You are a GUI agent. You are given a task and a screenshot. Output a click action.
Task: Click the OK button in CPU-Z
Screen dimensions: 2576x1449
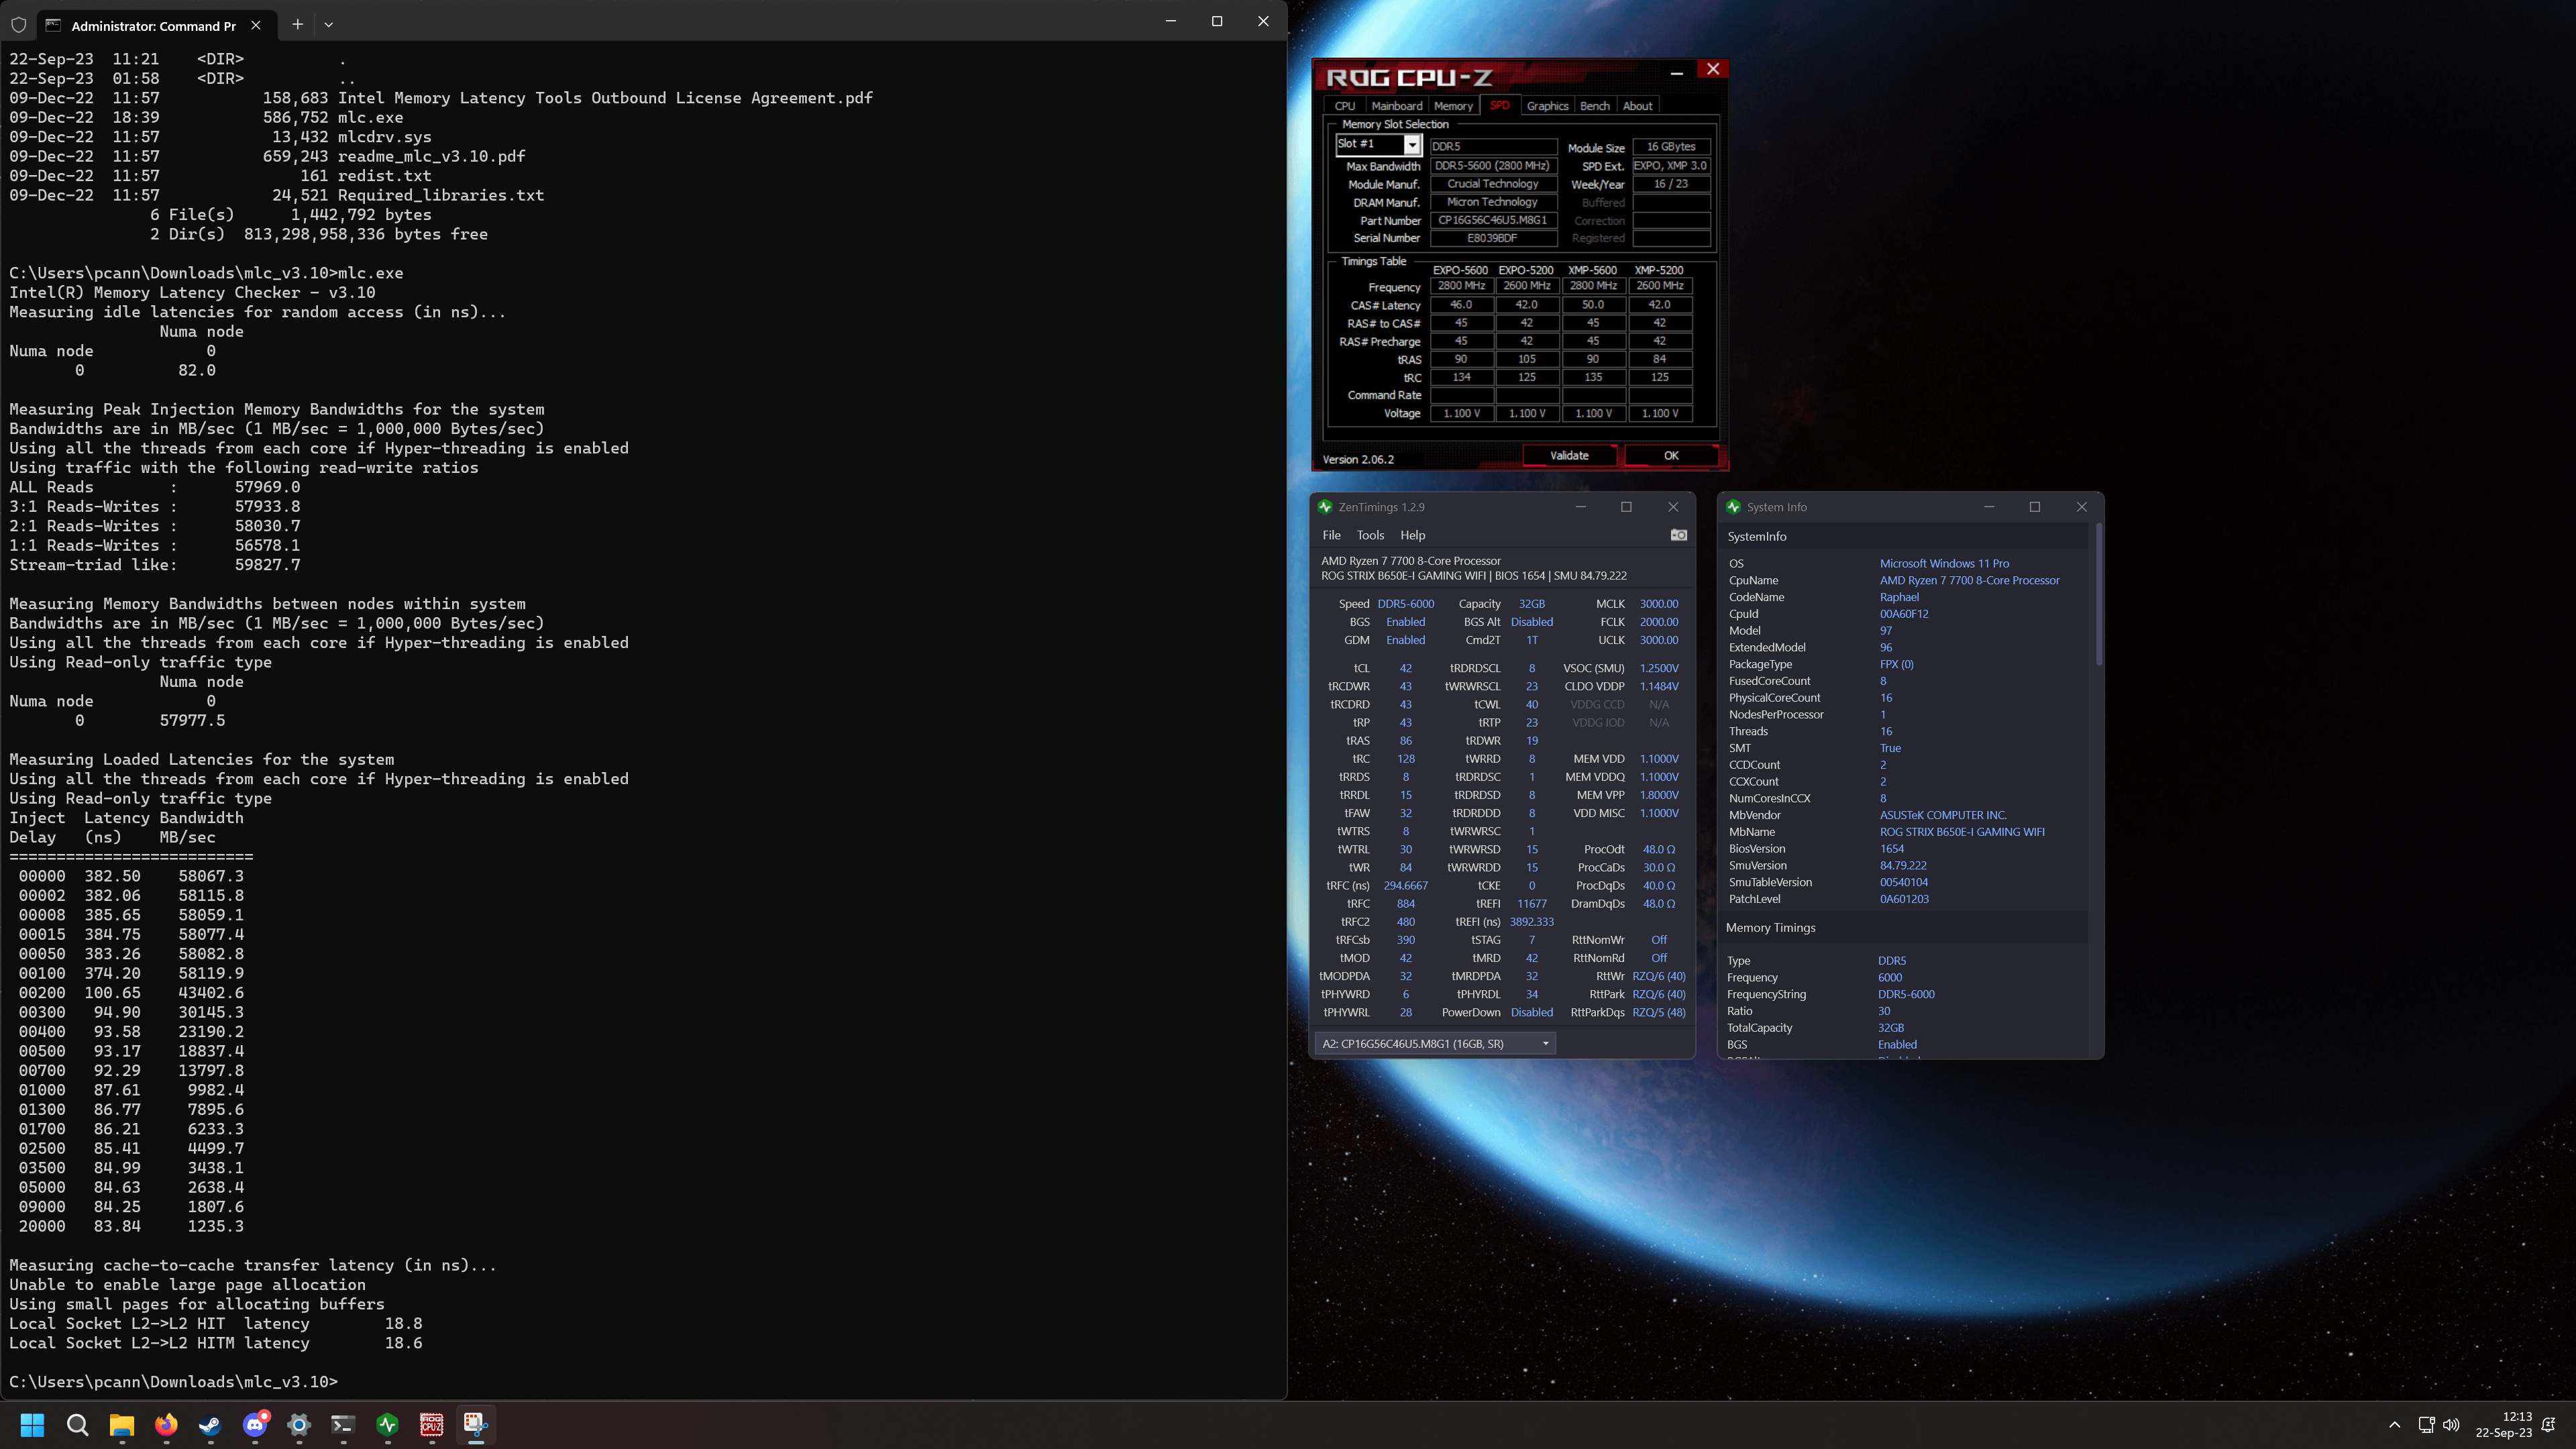point(1670,456)
